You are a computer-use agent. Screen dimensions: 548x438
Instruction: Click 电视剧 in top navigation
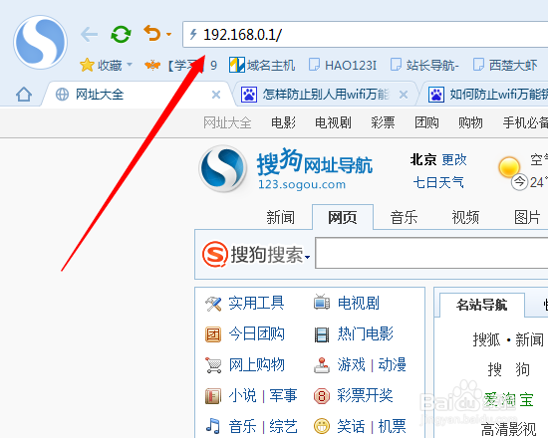pyautogui.click(x=333, y=122)
